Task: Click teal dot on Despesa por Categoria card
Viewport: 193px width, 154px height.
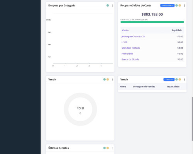Action: pyautogui.click(x=108, y=5)
